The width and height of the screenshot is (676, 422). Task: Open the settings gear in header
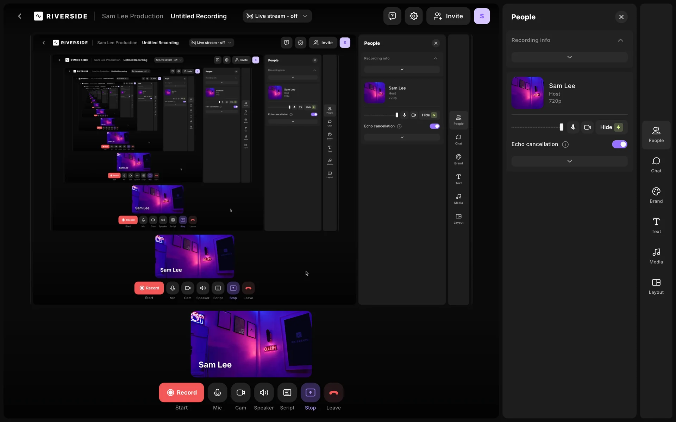coord(413,16)
